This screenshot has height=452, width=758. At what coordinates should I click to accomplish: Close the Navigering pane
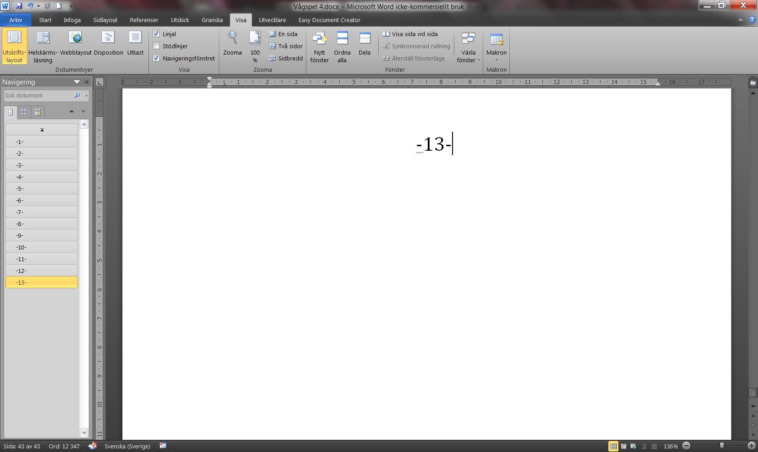coord(87,82)
